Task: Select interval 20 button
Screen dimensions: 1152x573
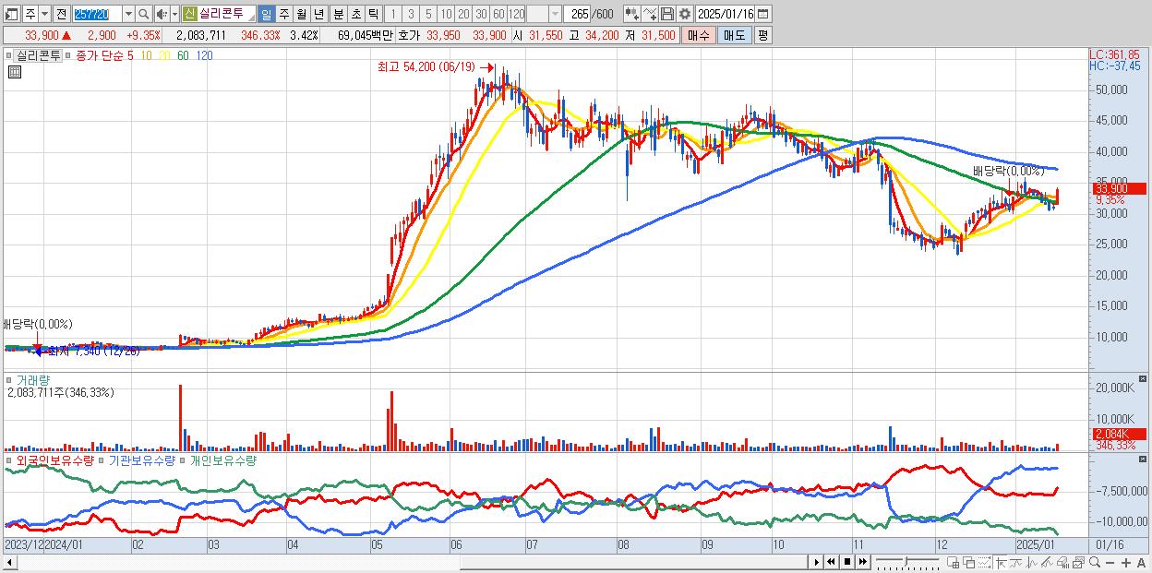Action: click(x=463, y=14)
